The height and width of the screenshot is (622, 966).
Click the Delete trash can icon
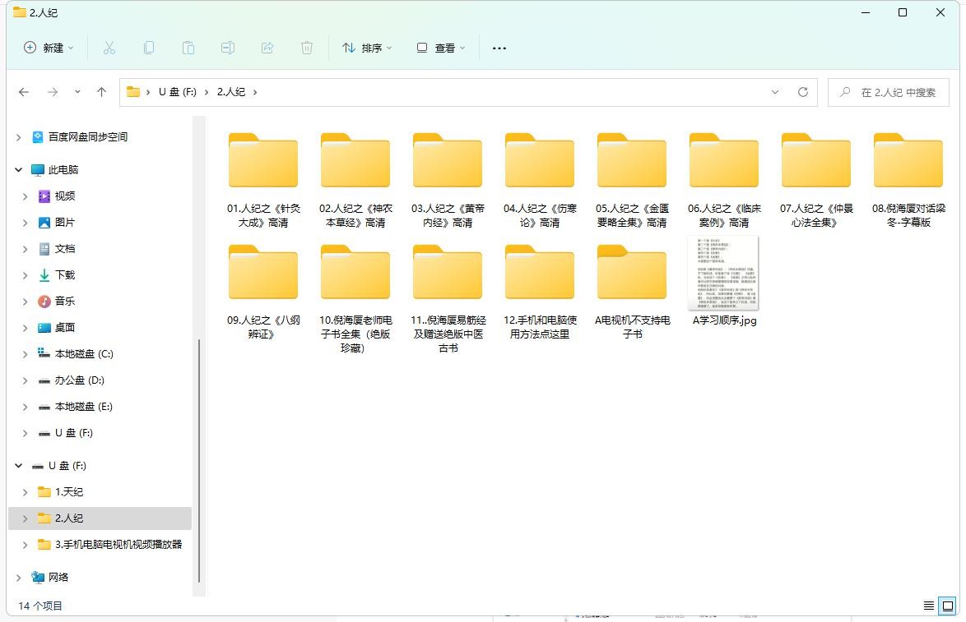pos(307,48)
